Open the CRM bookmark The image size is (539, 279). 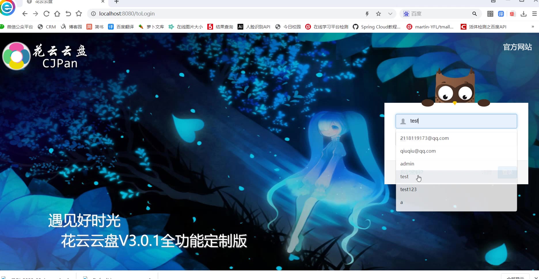click(47, 27)
